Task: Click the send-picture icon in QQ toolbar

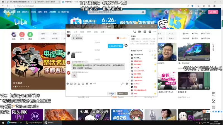Action: click(x=87, y=84)
